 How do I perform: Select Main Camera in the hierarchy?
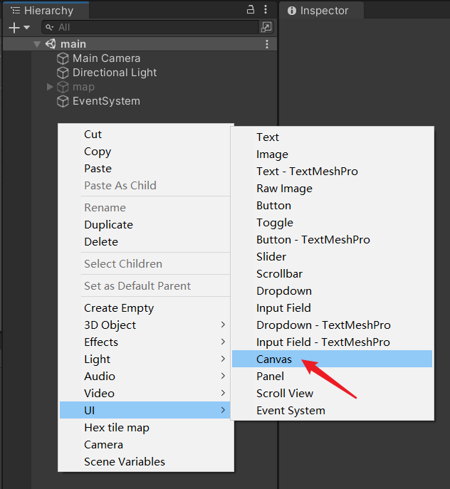[x=106, y=58]
